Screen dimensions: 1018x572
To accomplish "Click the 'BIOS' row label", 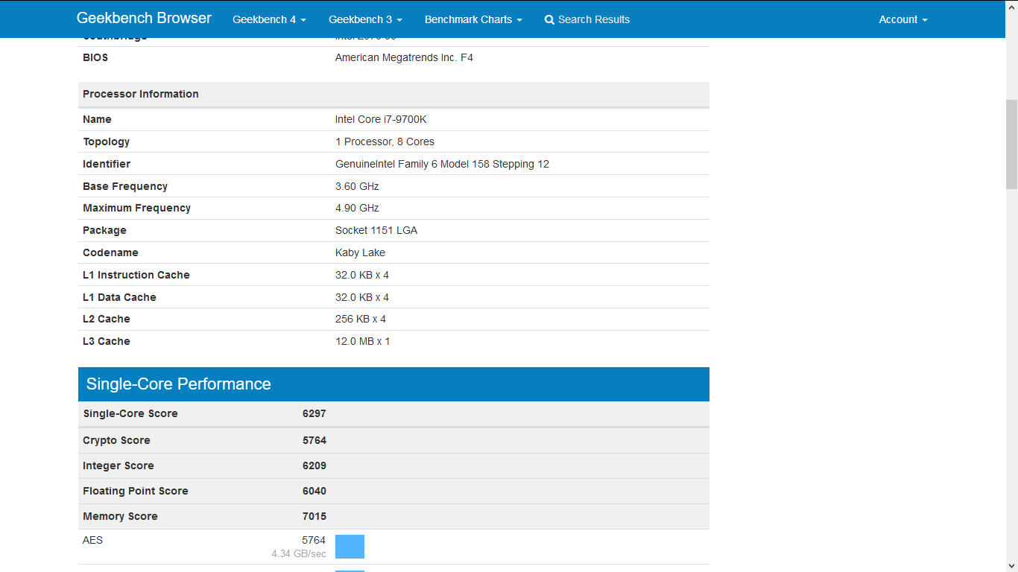I will pyautogui.click(x=95, y=57).
